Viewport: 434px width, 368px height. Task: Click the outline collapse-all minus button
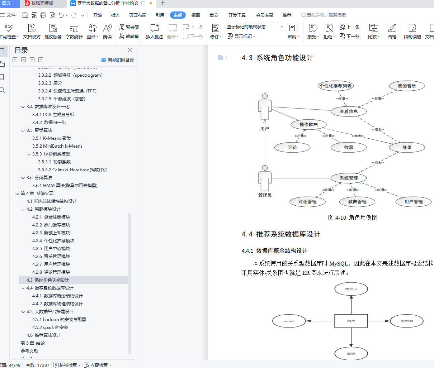point(41,60)
